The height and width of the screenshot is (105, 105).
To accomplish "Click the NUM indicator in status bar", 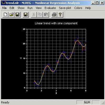I will (87, 102).
